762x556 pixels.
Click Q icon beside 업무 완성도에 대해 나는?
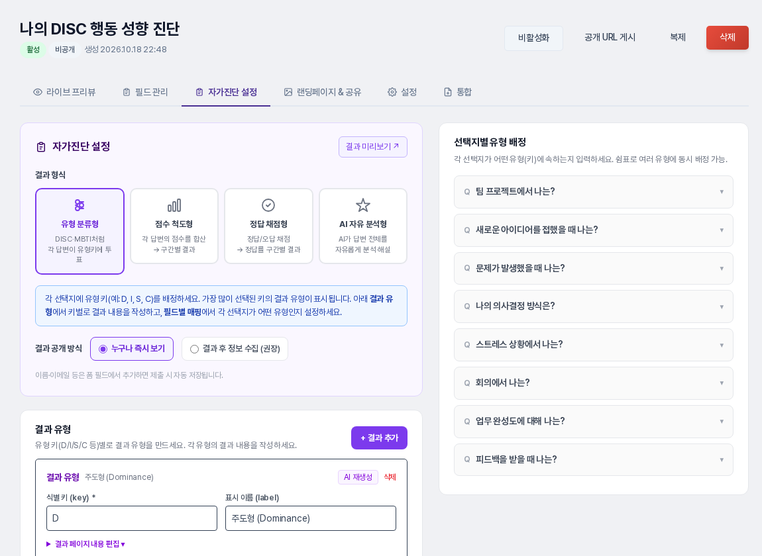[467, 422]
